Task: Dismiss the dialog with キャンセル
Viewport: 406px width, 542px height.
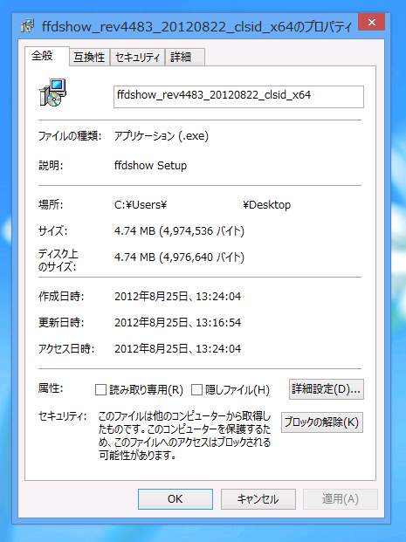Action: [x=258, y=498]
